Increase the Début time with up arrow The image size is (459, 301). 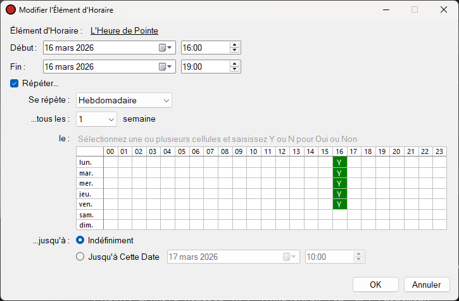(x=234, y=45)
